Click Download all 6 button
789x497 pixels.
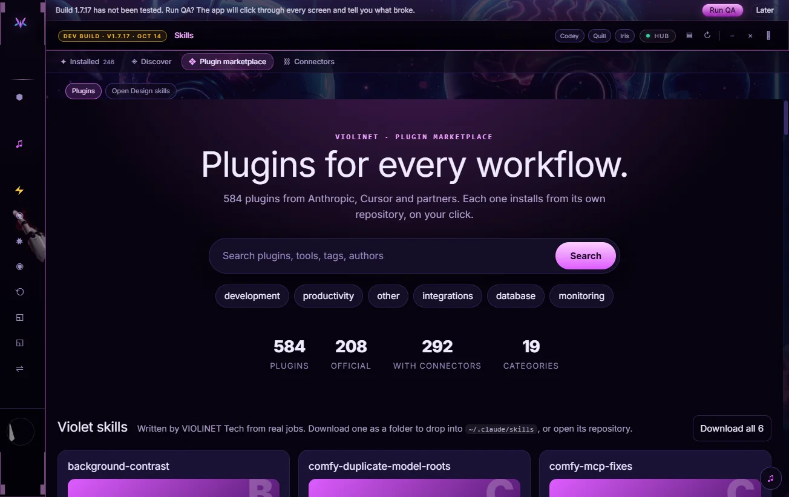click(x=732, y=429)
